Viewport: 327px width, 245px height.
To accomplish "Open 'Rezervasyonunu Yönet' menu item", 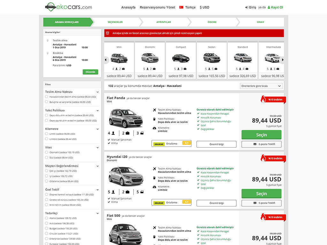I will click(x=157, y=7).
